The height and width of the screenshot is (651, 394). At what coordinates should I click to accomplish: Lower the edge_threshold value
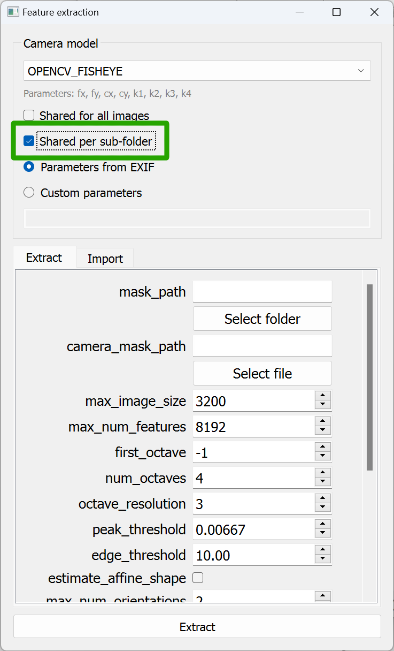coord(323,558)
